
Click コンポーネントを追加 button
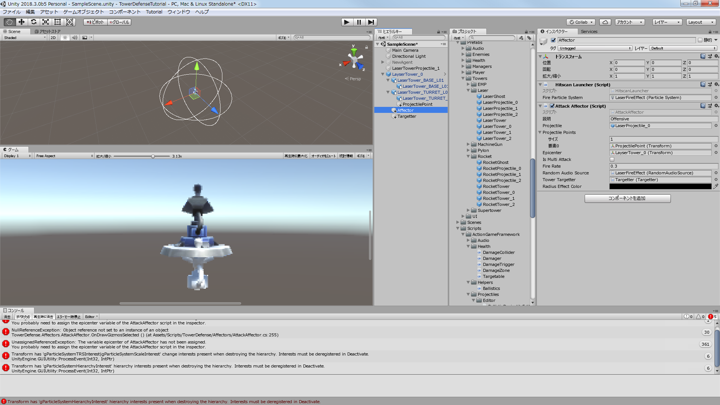627,198
